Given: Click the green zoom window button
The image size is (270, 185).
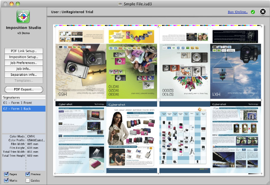Looking at the screenshot, I should pyautogui.click(x=18, y=4).
